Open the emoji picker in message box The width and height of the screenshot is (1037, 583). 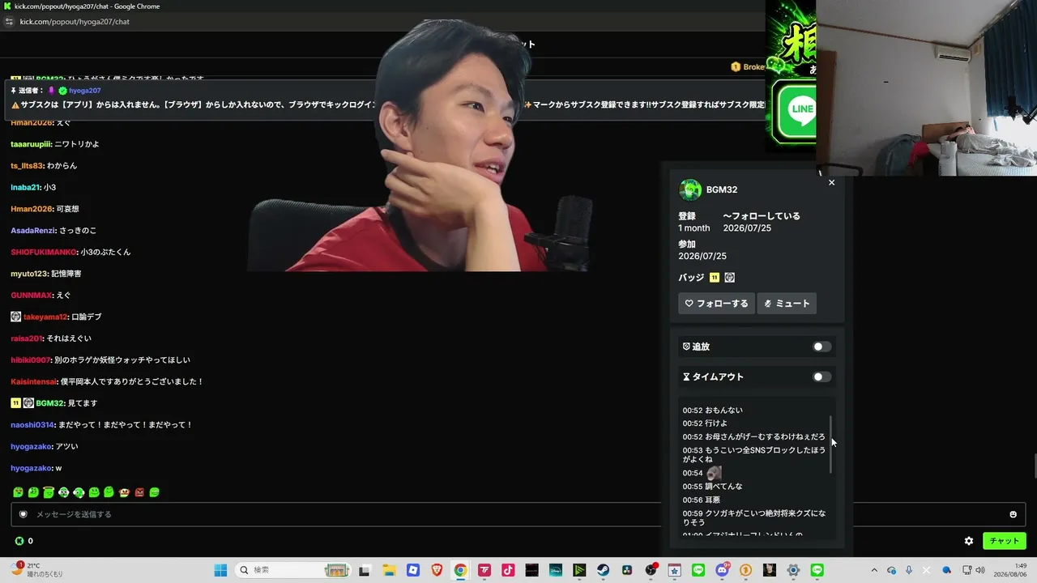tap(1013, 514)
